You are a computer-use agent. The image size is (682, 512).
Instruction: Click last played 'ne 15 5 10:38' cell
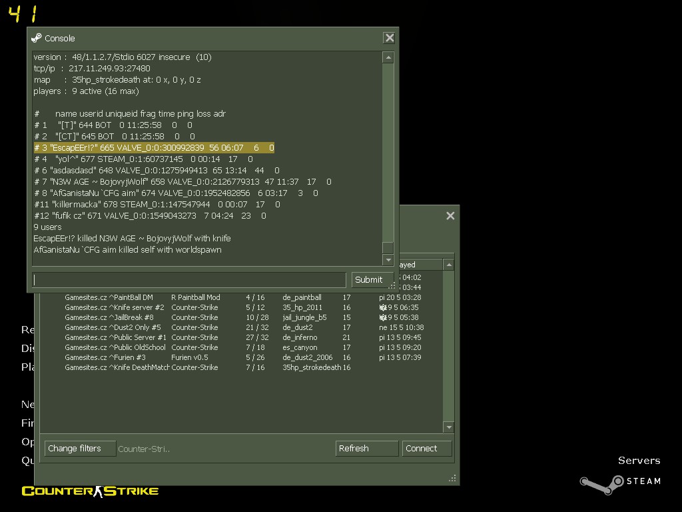tap(401, 327)
